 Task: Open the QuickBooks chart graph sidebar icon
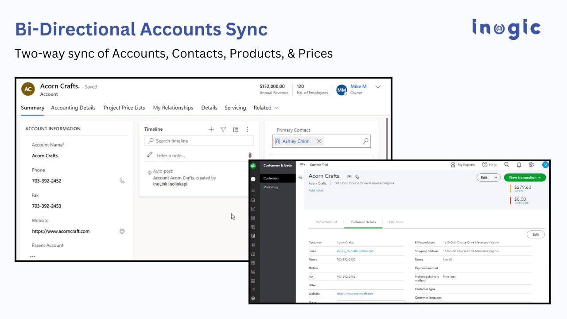[253, 209]
